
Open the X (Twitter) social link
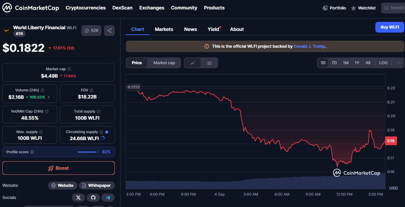[78, 198]
